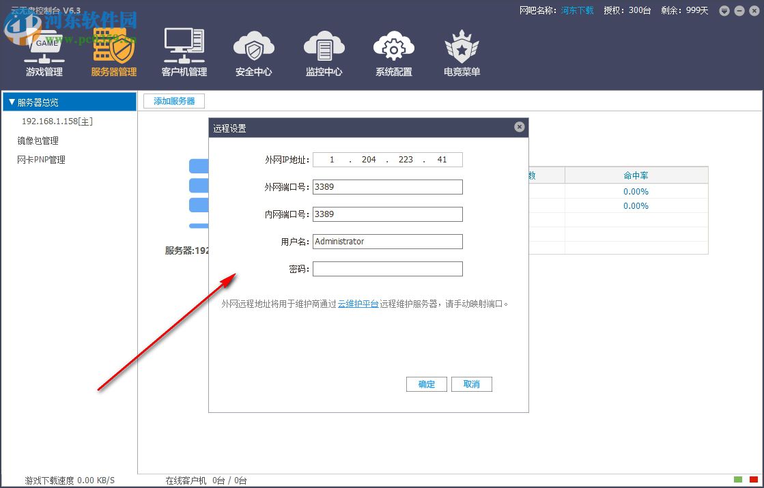Cancel the dialog using 取消 button
Viewport: 764px width, 488px height.
471,384
